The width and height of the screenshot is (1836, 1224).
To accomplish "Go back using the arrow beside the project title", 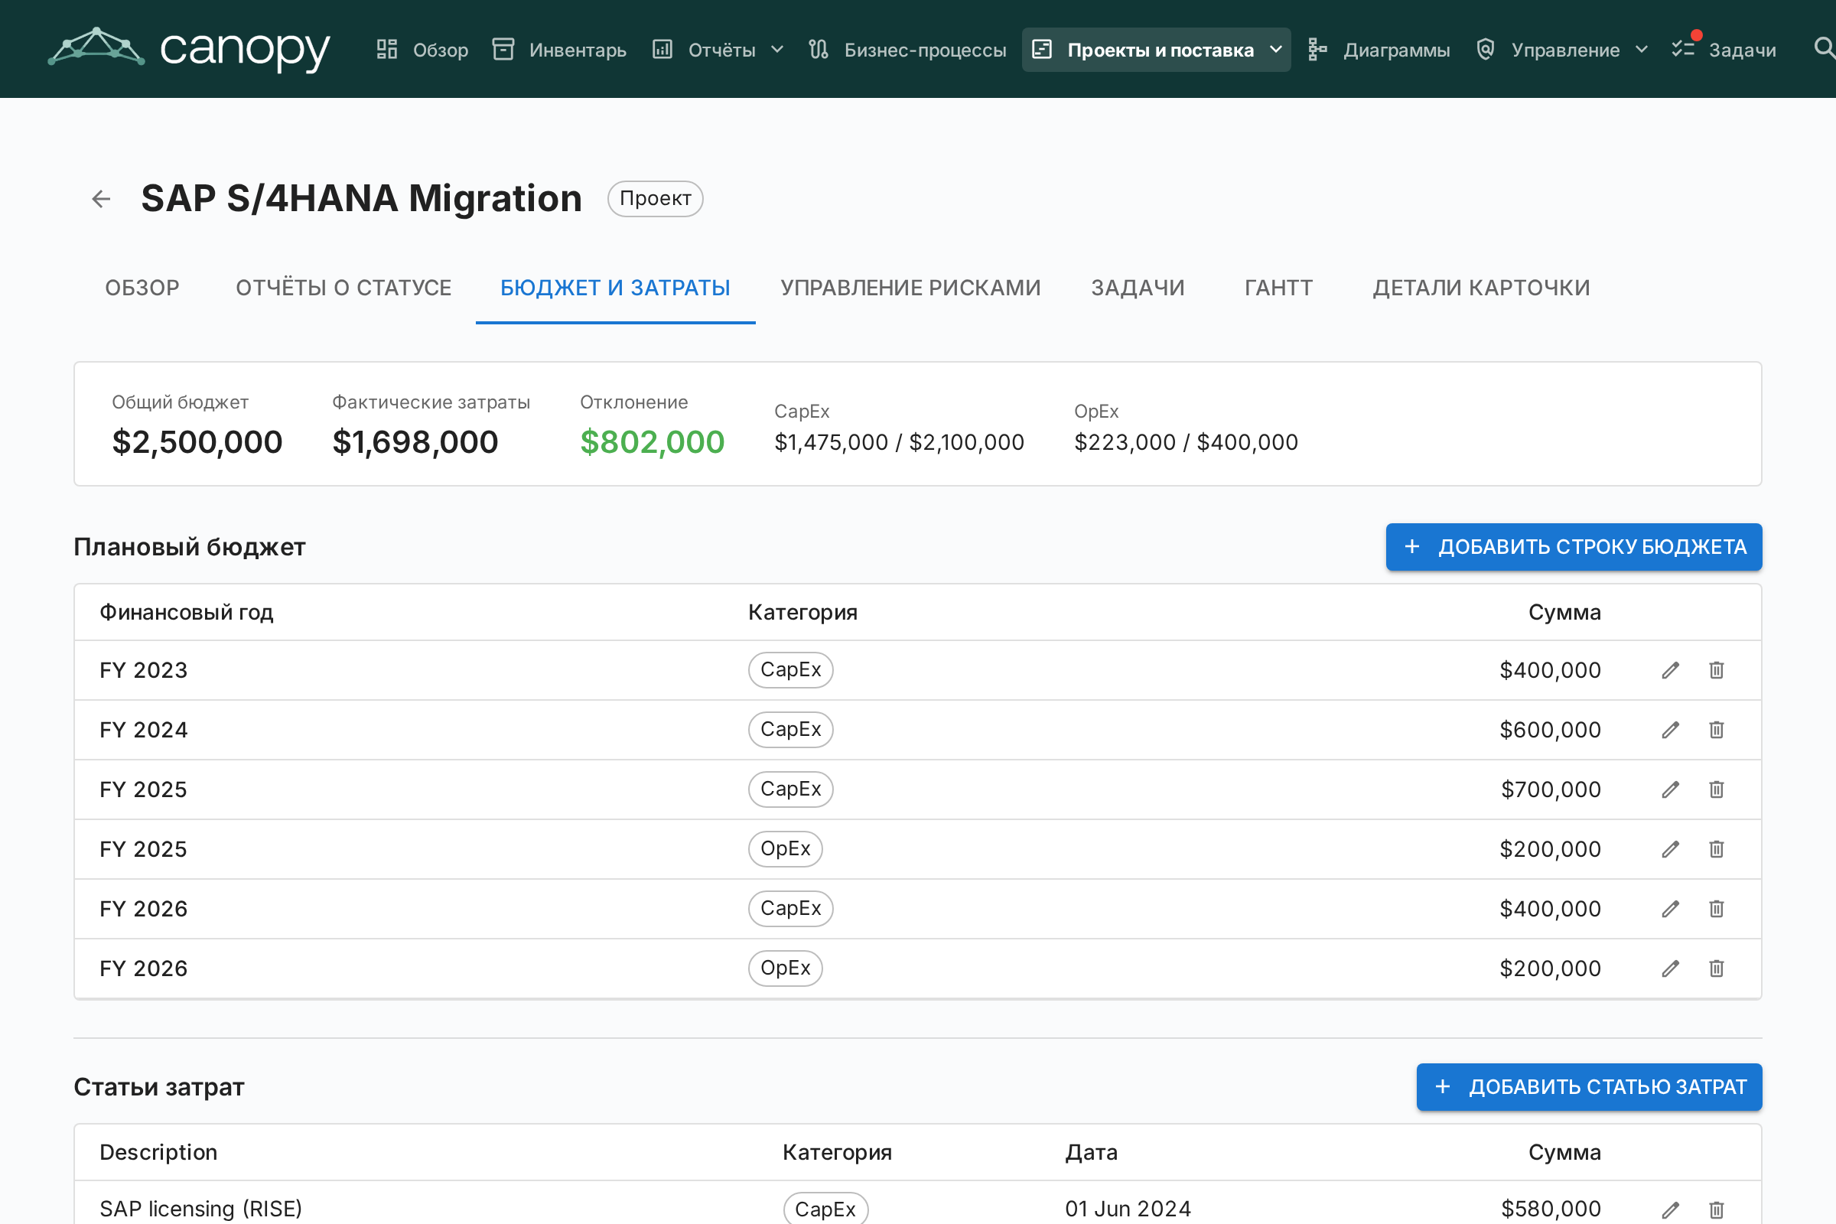I will (x=102, y=199).
